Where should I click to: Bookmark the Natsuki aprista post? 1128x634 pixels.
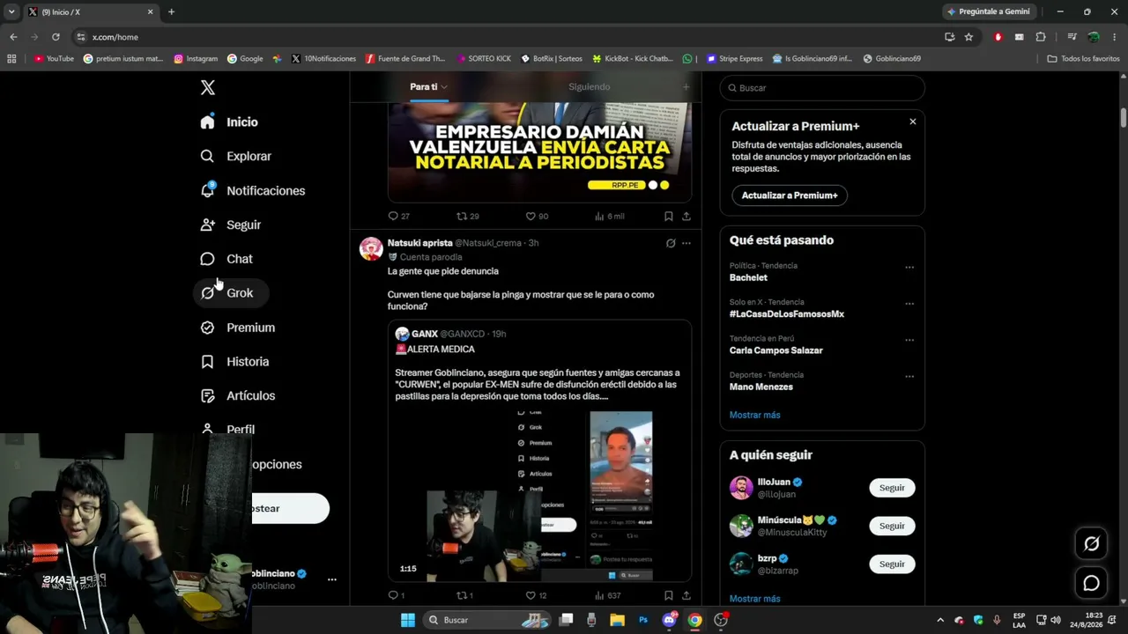click(x=668, y=596)
